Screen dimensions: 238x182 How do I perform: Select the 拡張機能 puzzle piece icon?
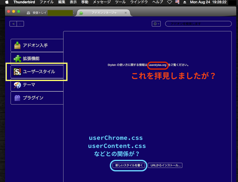click(x=17, y=58)
